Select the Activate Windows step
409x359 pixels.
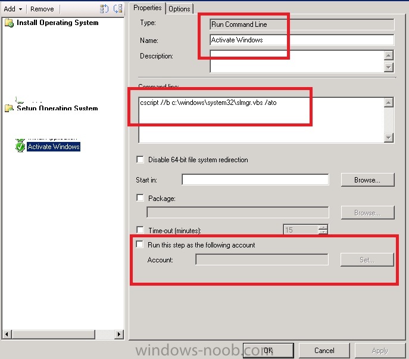tap(54, 147)
